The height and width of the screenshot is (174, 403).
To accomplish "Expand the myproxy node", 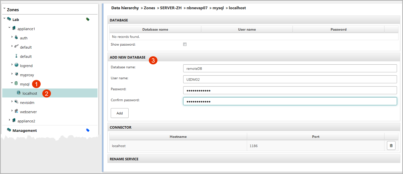I will pos(12,74).
